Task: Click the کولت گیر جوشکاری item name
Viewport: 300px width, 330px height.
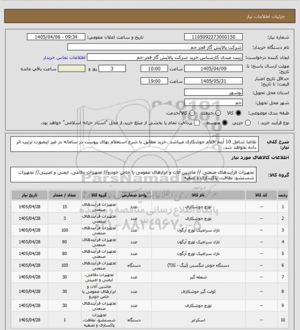Action: coord(198,292)
